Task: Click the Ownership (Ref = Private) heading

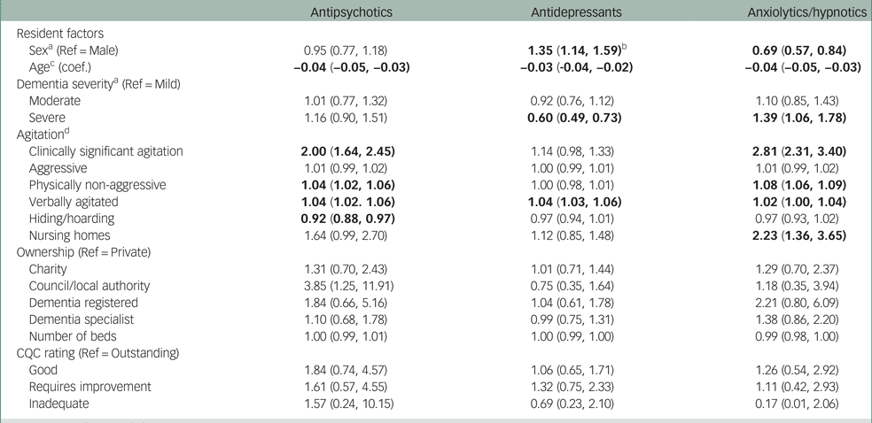Action: [x=85, y=252]
